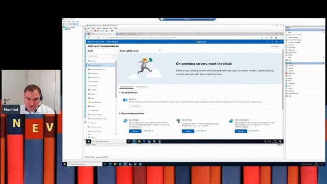Viewport: 327px width, 184px height.
Task: Click the Azure Arc service icon
Action: click(x=125, y=100)
